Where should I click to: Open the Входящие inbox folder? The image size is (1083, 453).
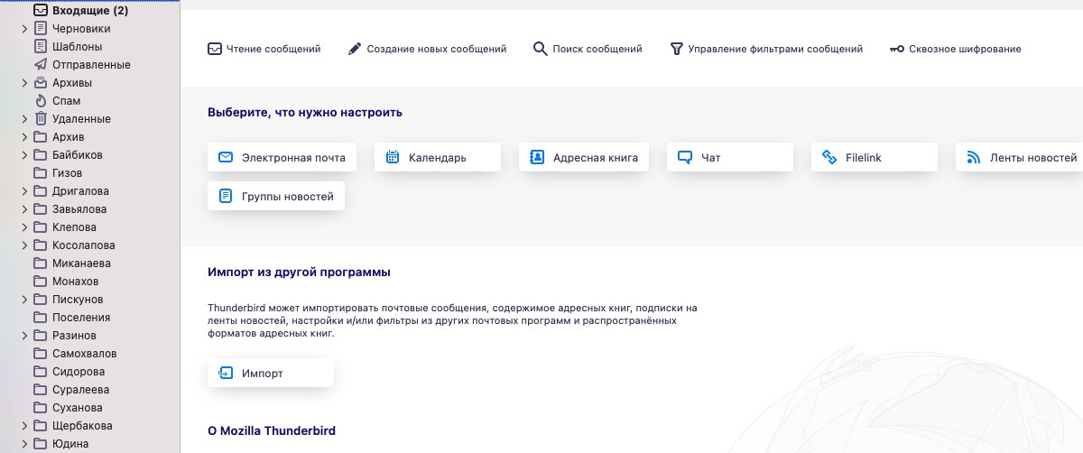tap(90, 11)
